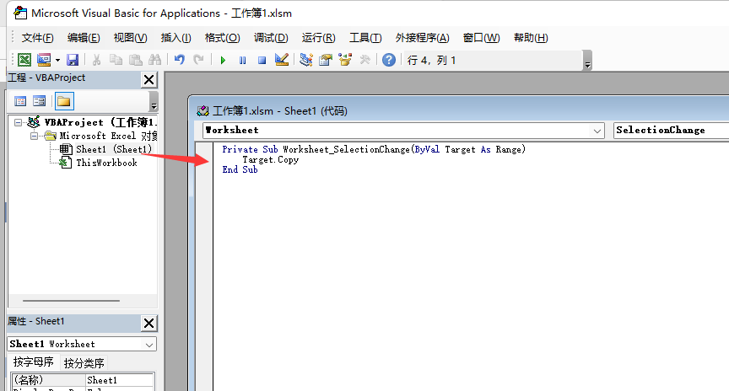Select ThisWorkbook in project tree
The width and height of the screenshot is (729, 391).
click(x=106, y=163)
